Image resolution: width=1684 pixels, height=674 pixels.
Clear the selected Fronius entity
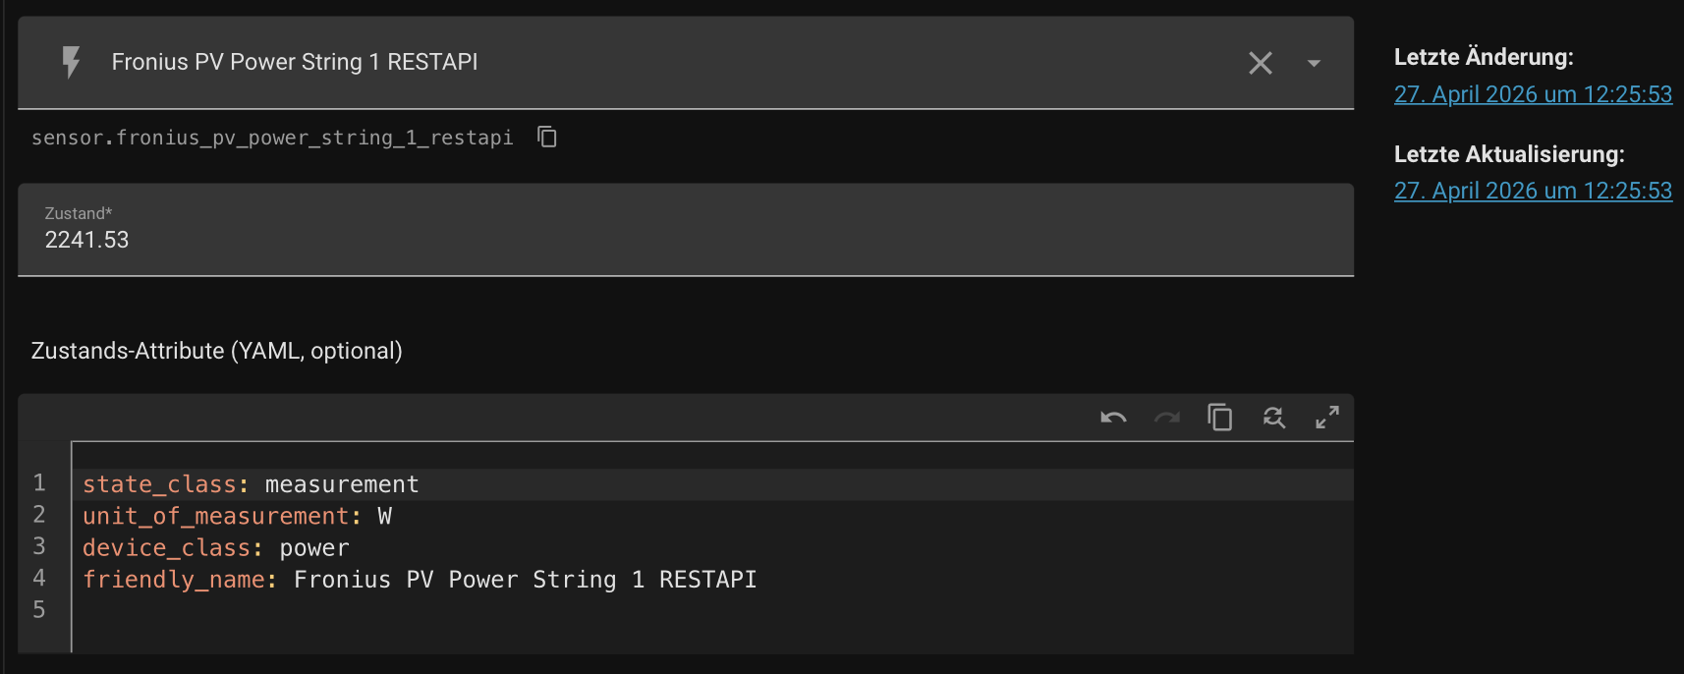(x=1261, y=63)
